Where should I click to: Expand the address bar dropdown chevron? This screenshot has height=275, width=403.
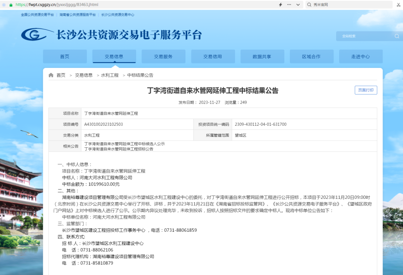point(298,4)
